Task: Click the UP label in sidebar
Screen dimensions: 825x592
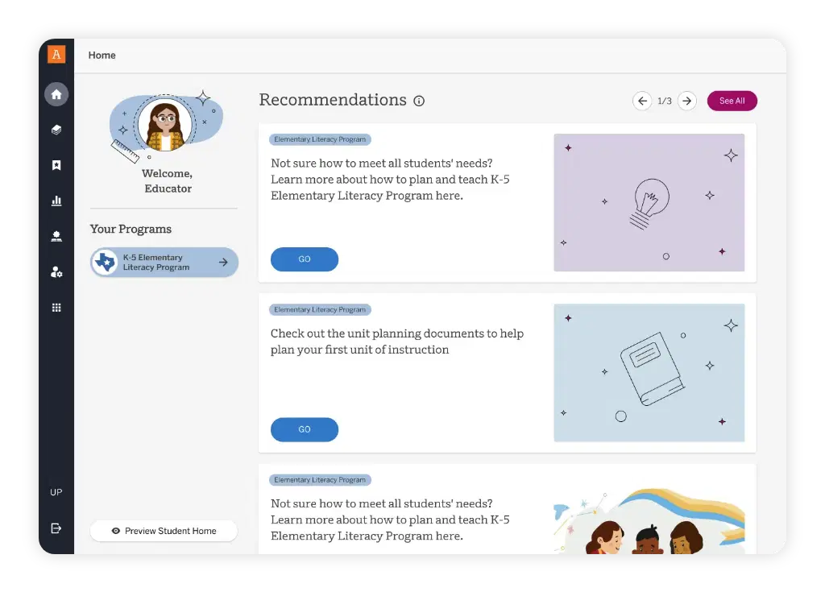Action: [56, 492]
